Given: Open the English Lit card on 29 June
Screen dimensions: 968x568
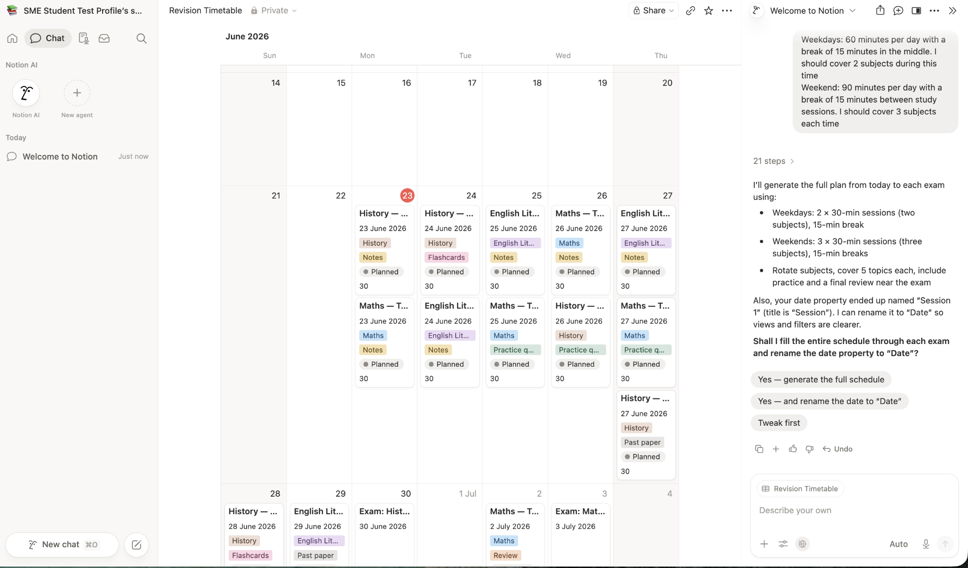Looking at the screenshot, I should 319,534.
